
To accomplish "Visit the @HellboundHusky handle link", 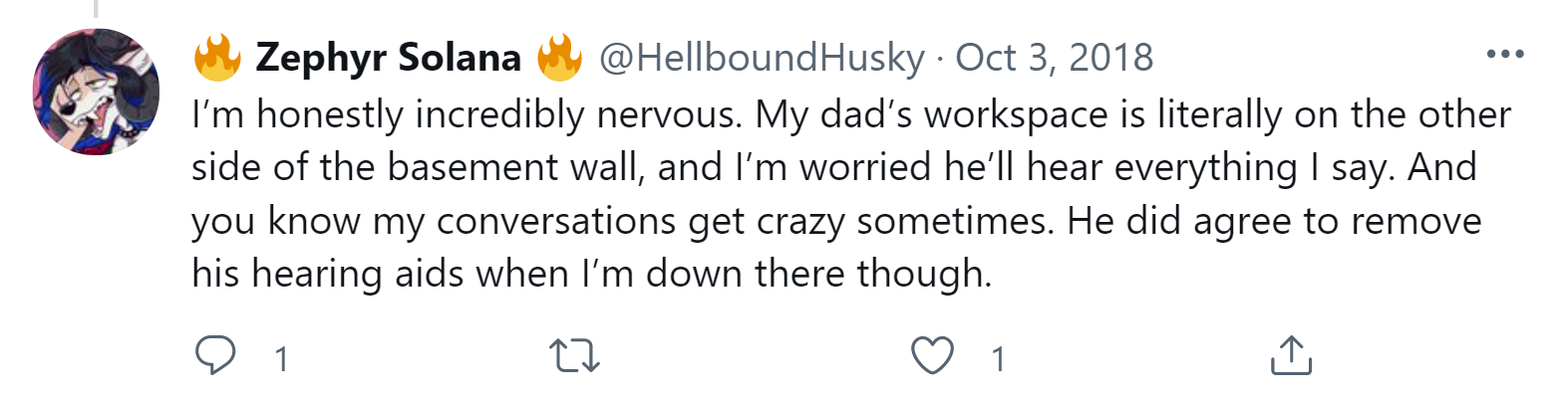I will coord(762,58).
